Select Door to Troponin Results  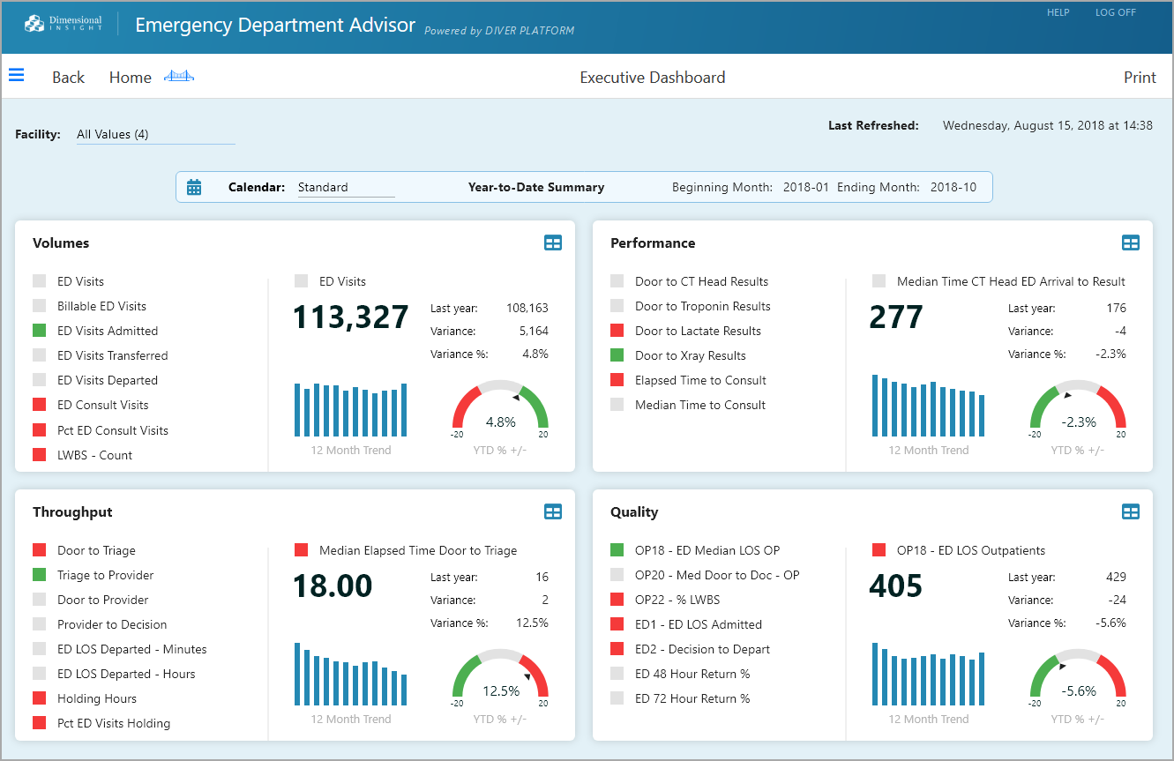coord(703,306)
